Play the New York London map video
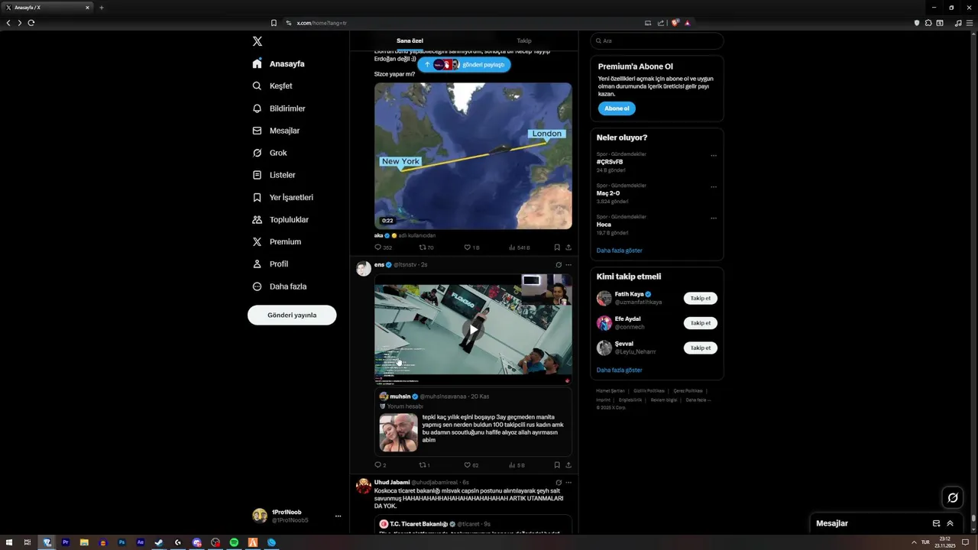Image resolution: width=978 pixels, height=550 pixels. point(473,156)
